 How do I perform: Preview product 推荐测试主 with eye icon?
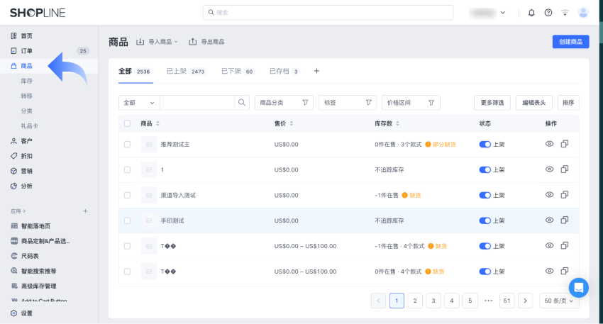549,144
